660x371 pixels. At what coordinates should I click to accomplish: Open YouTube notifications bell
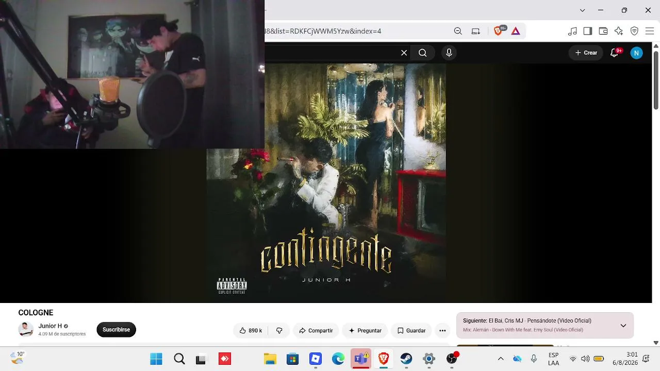point(615,53)
